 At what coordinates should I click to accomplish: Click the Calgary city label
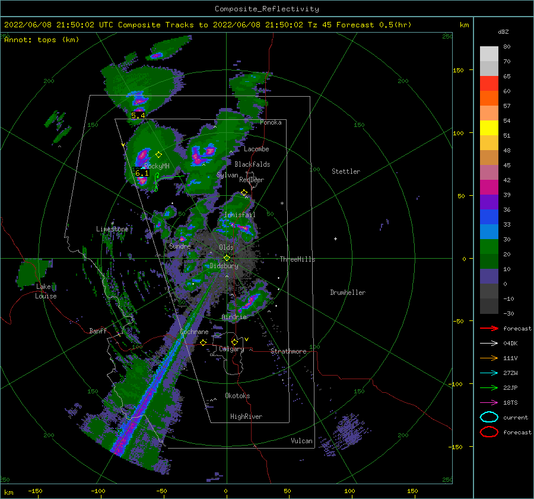click(231, 349)
